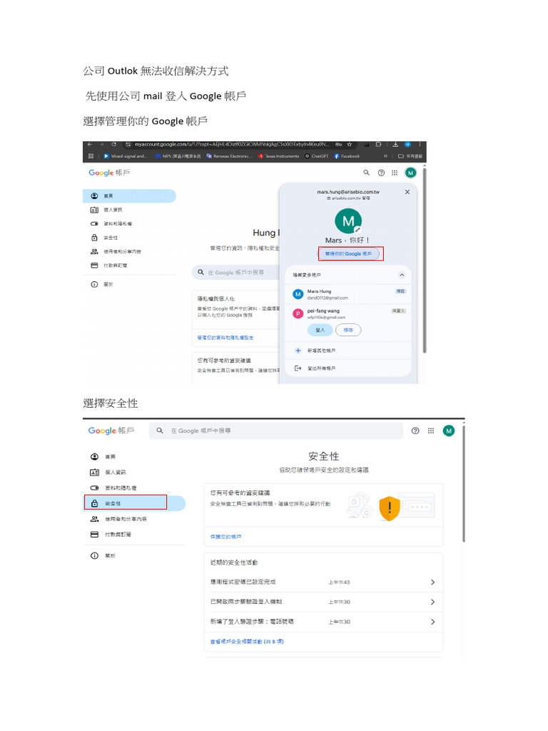
Task: Click the M avatar above account popup
Action: [x=410, y=173]
